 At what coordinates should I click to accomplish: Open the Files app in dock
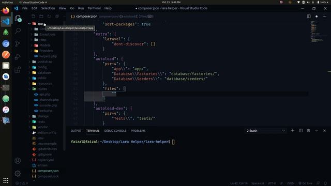pos(6,66)
